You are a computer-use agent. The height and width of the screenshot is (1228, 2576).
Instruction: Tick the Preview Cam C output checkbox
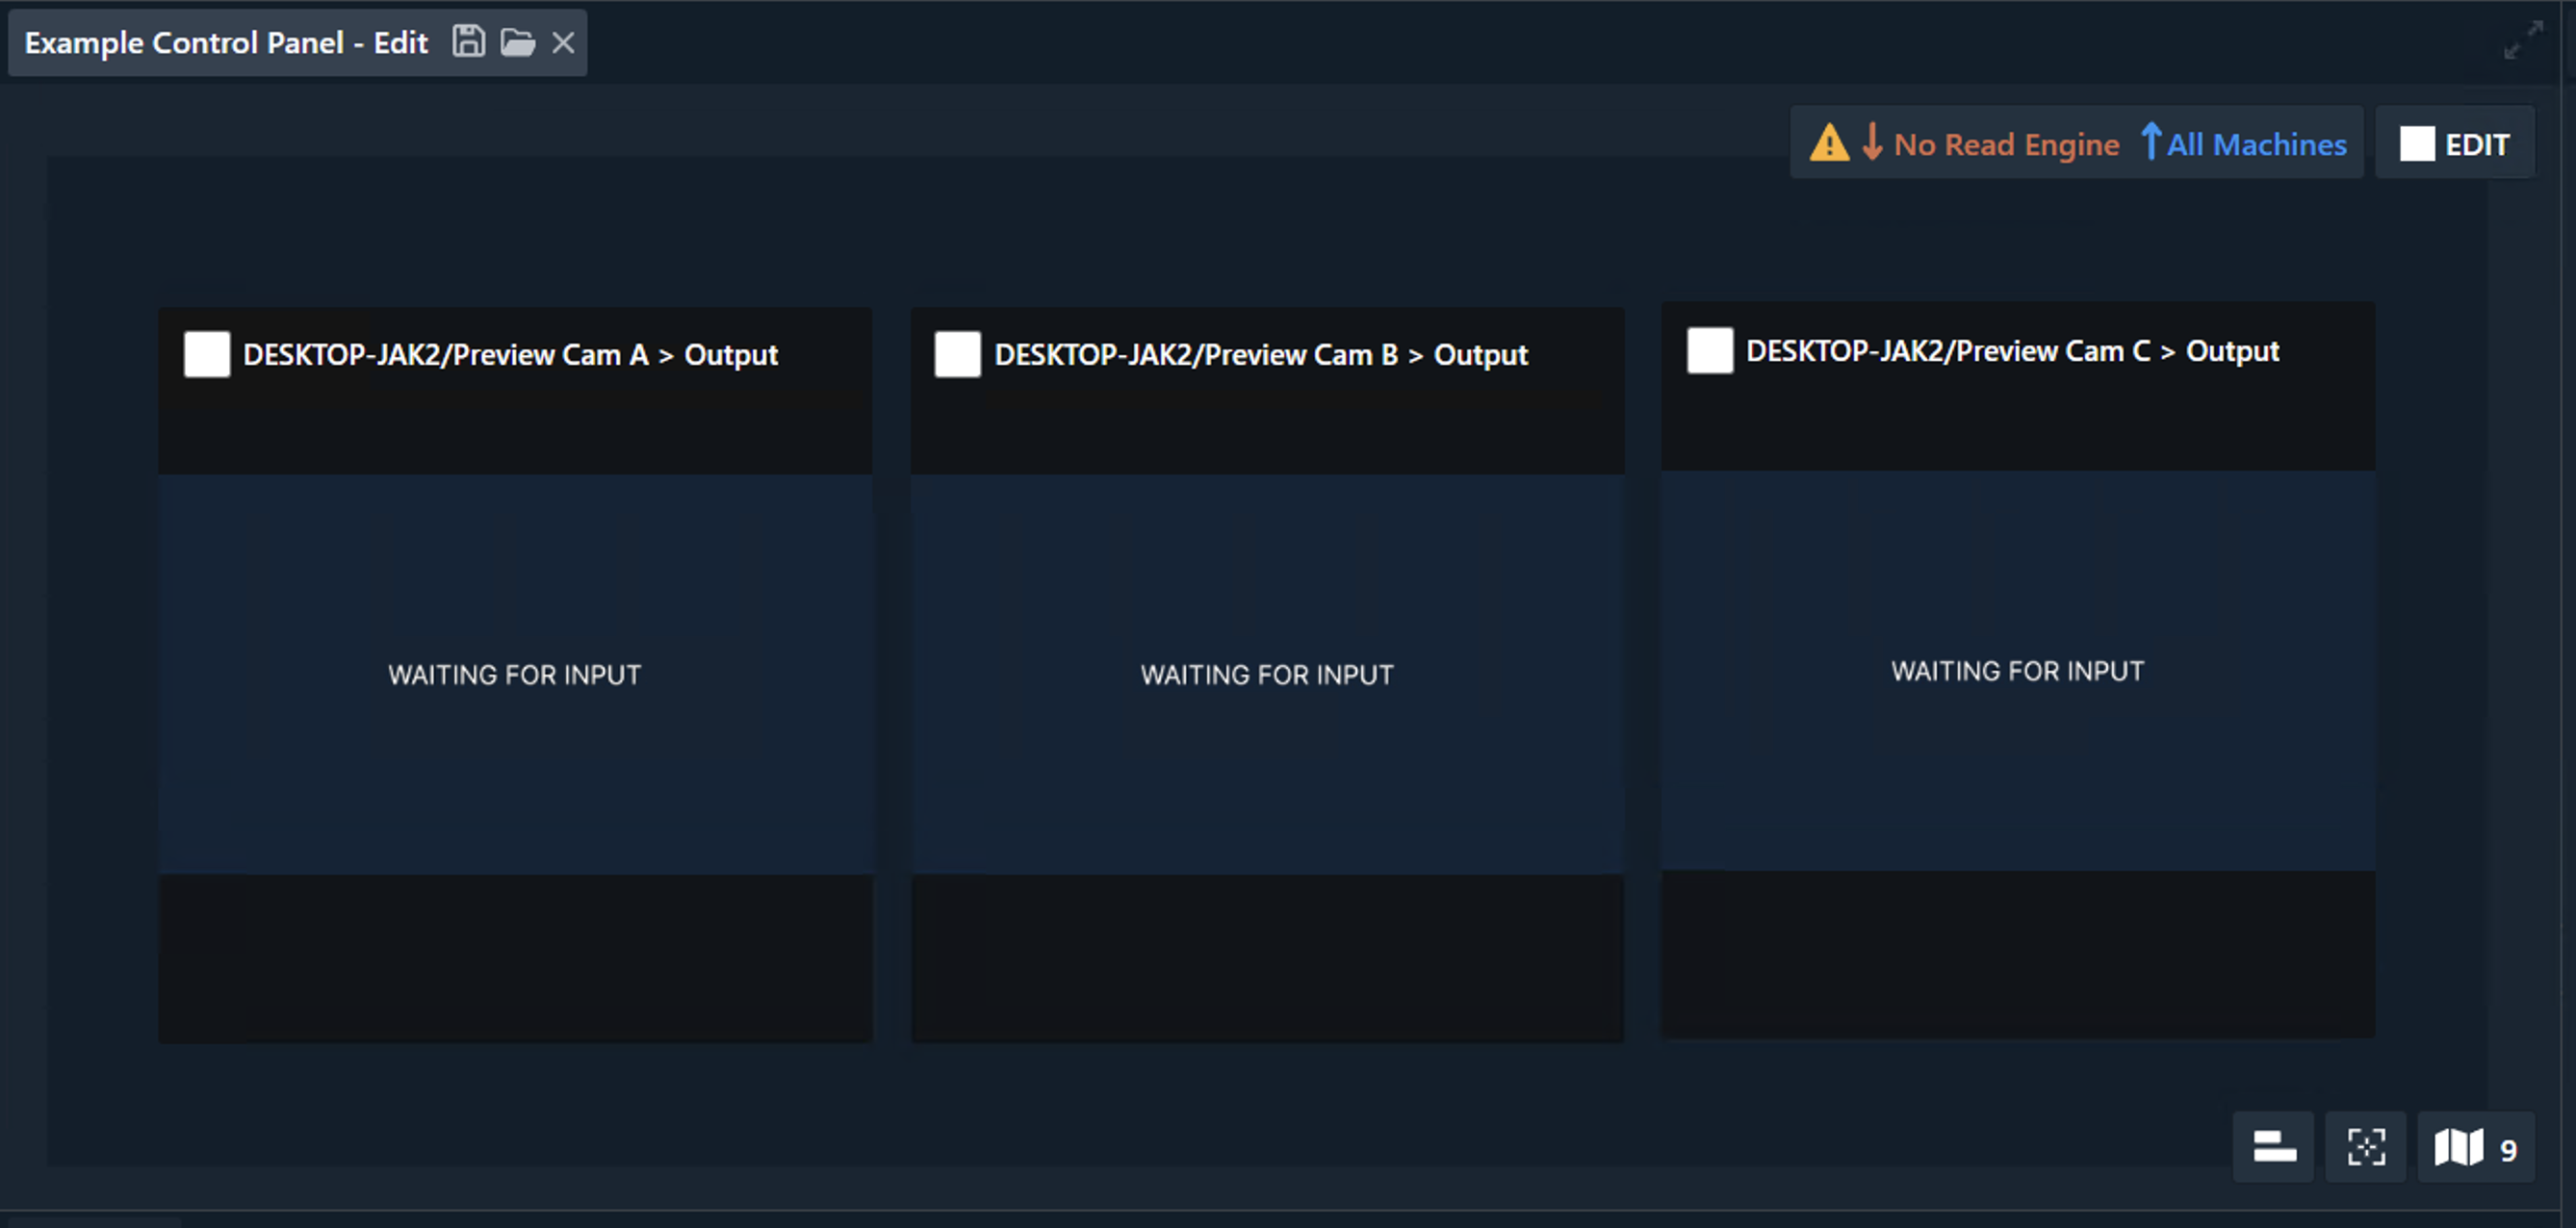point(1709,351)
